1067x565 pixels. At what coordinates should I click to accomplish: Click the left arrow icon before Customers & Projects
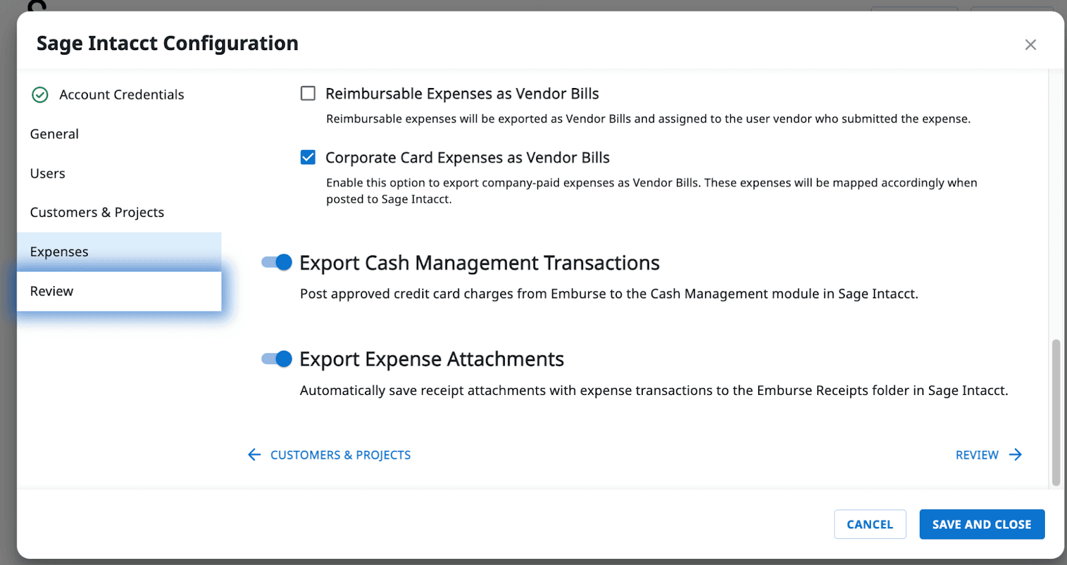point(254,455)
